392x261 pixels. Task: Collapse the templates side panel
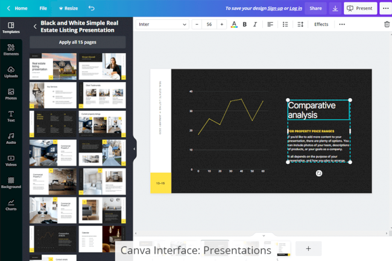pyautogui.click(x=134, y=149)
